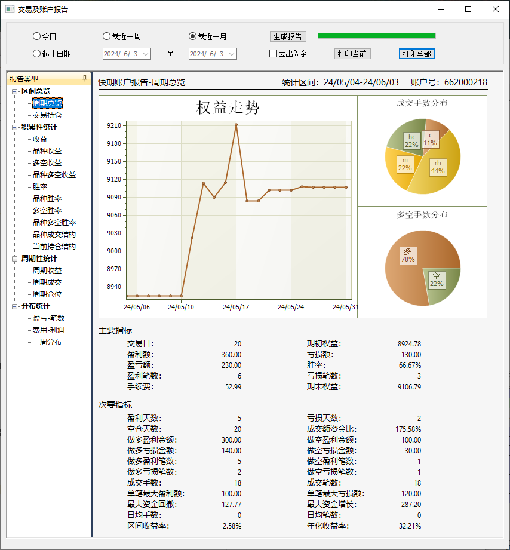The width and height of the screenshot is (510, 550).
Task: Open the end date dropdown after 至
Action: pyautogui.click(x=232, y=54)
